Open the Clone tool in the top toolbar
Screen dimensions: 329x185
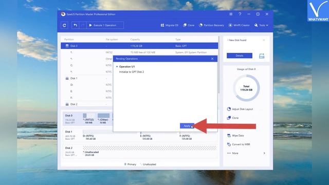[x=189, y=25]
